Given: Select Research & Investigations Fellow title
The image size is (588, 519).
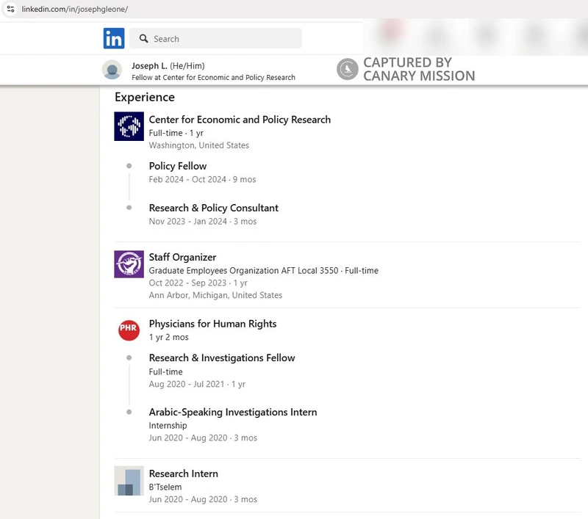Looking at the screenshot, I should point(222,358).
